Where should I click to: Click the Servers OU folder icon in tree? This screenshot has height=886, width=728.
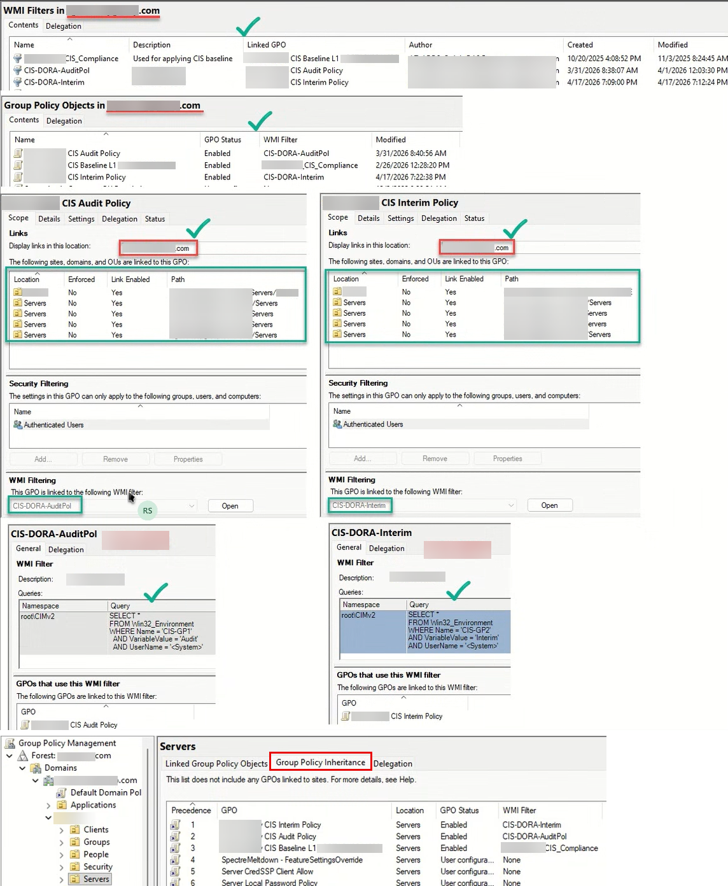(74, 879)
